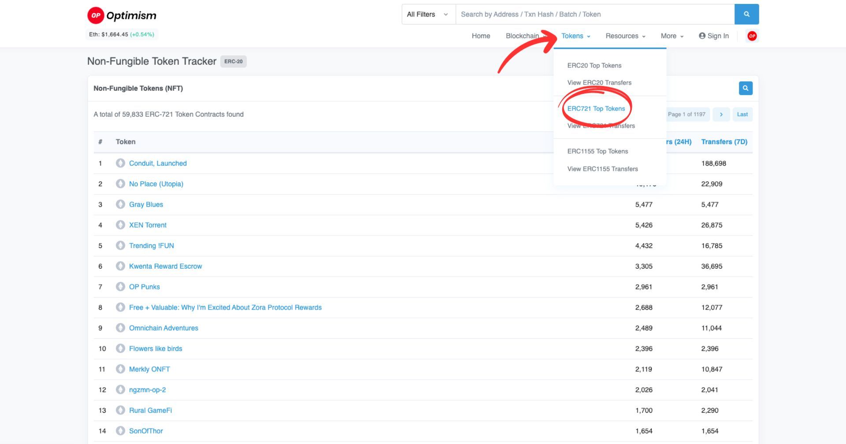Click token icon beside Flowers like birds
The width and height of the screenshot is (846, 444).
click(120, 348)
